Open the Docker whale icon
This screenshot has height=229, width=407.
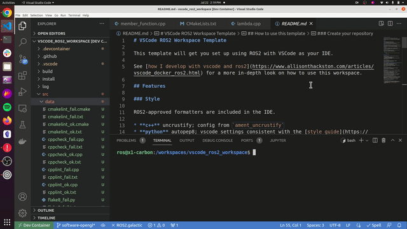click(23, 141)
